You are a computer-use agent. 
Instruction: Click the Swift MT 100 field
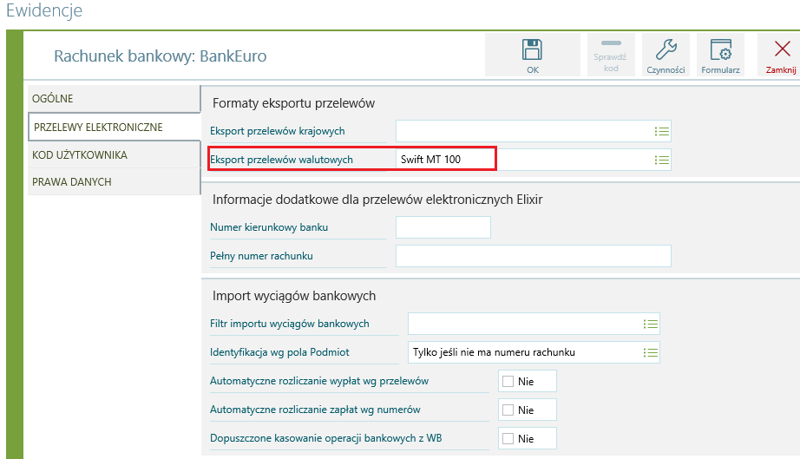coord(533,160)
